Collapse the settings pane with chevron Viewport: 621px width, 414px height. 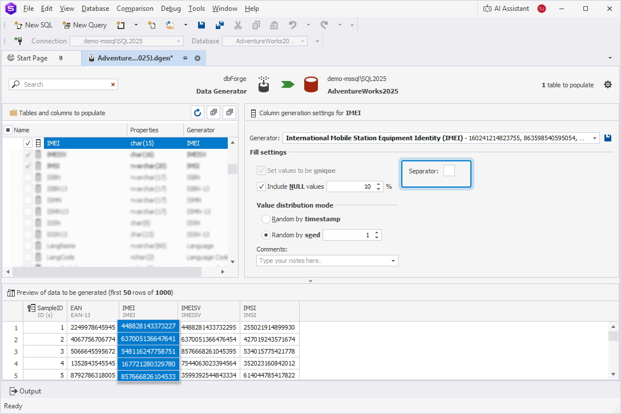point(310,281)
